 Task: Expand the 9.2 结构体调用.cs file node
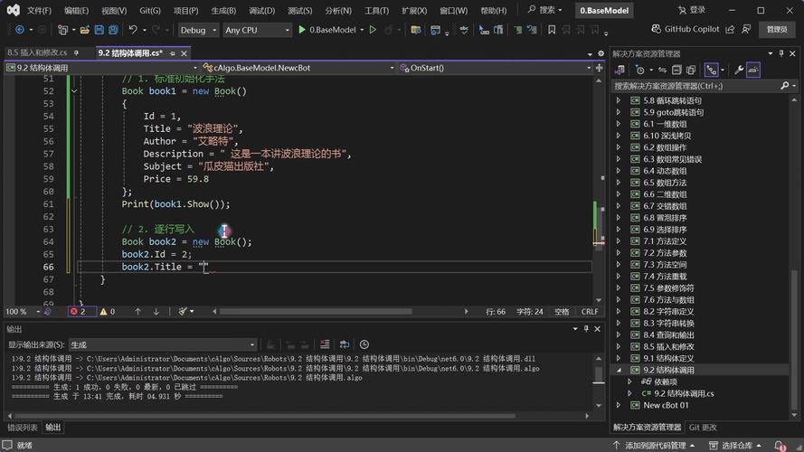tap(629, 393)
